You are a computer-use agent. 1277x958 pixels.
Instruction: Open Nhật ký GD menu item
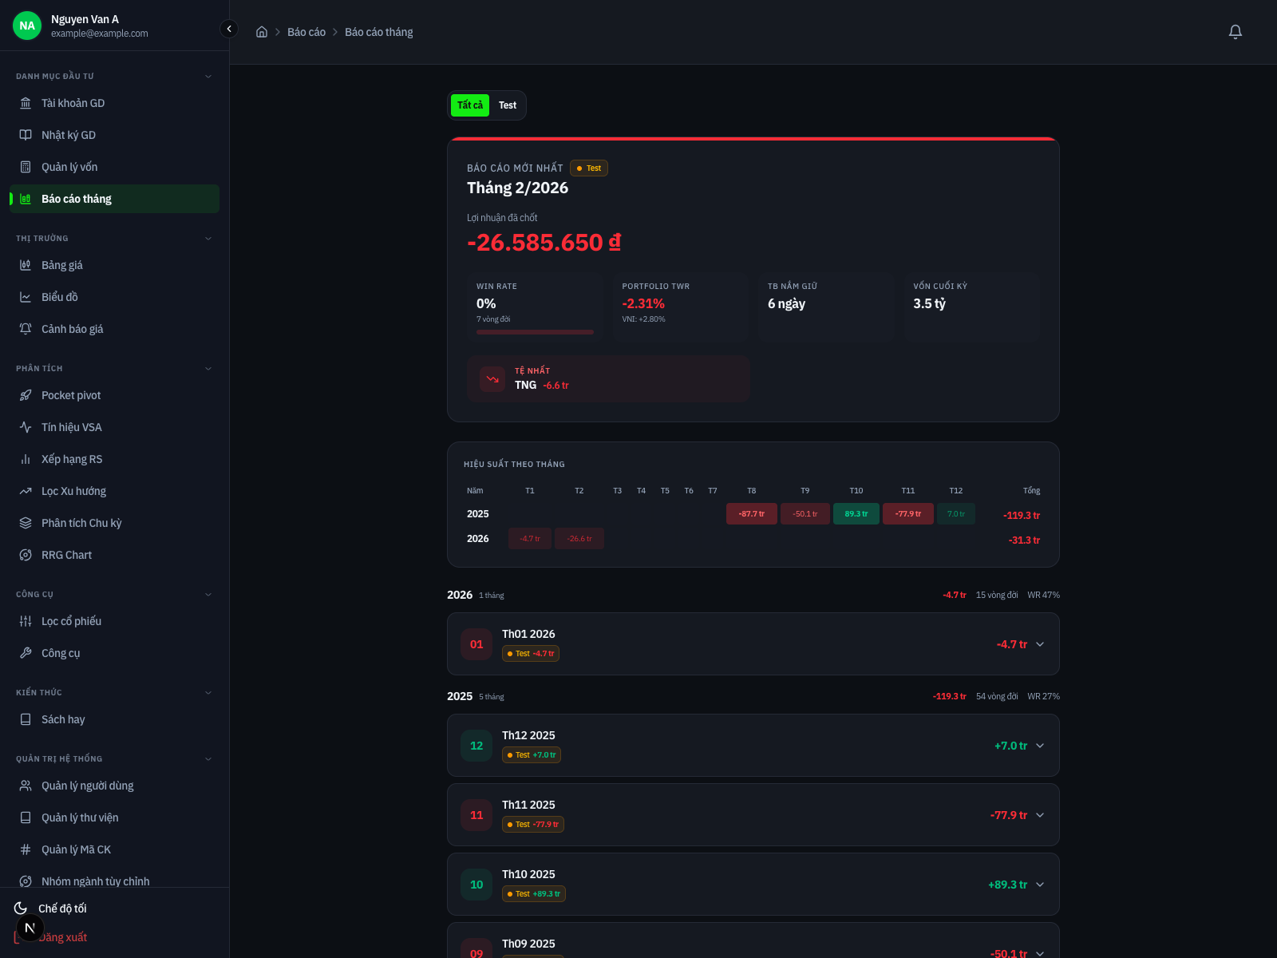[x=69, y=135]
